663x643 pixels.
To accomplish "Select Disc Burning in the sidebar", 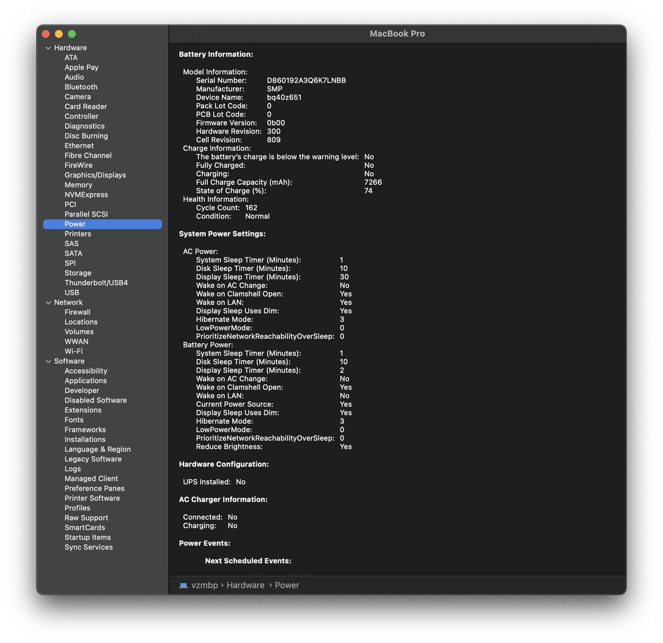I will pos(86,136).
